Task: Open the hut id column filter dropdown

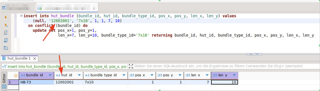Action: coord(79,75)
